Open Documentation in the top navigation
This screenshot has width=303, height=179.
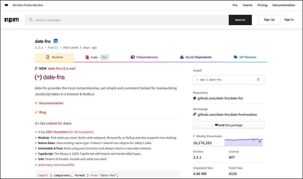point(284,5)
